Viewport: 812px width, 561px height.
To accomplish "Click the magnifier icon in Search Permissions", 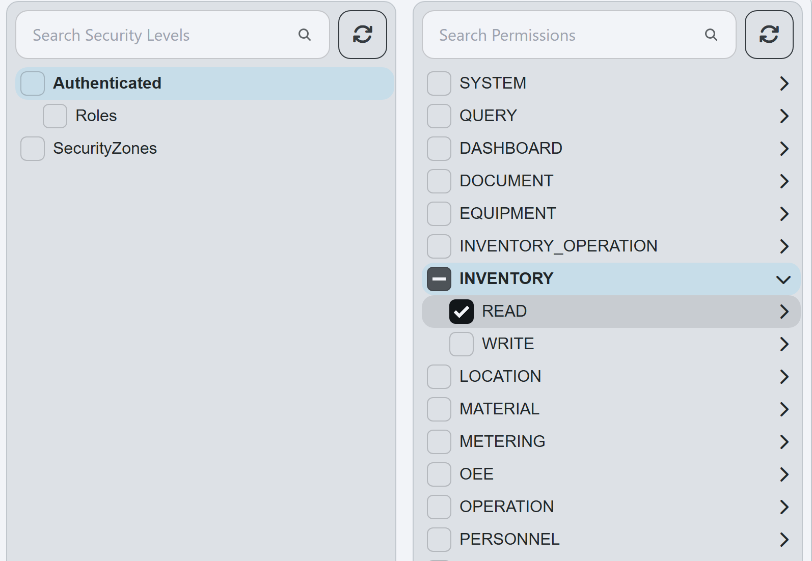I will (711, 35).
